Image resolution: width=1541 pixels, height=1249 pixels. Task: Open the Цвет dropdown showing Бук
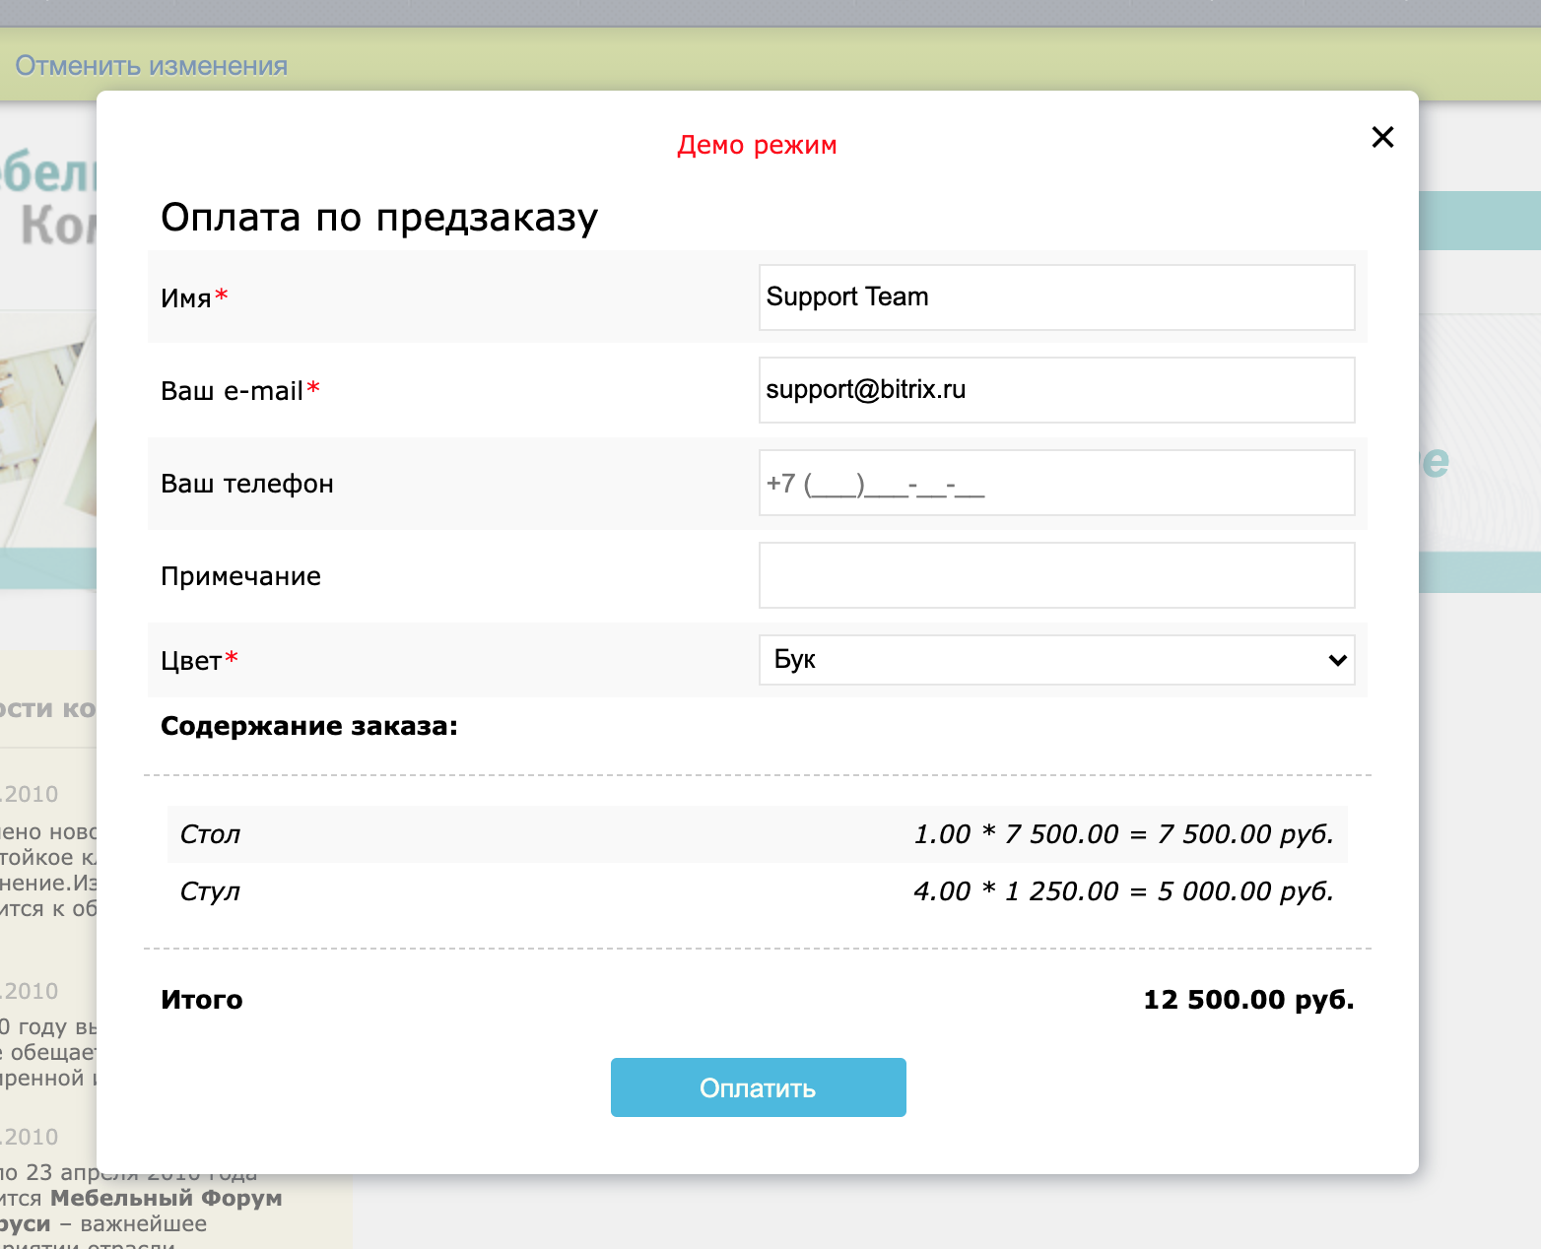[x=1056, y=660]
